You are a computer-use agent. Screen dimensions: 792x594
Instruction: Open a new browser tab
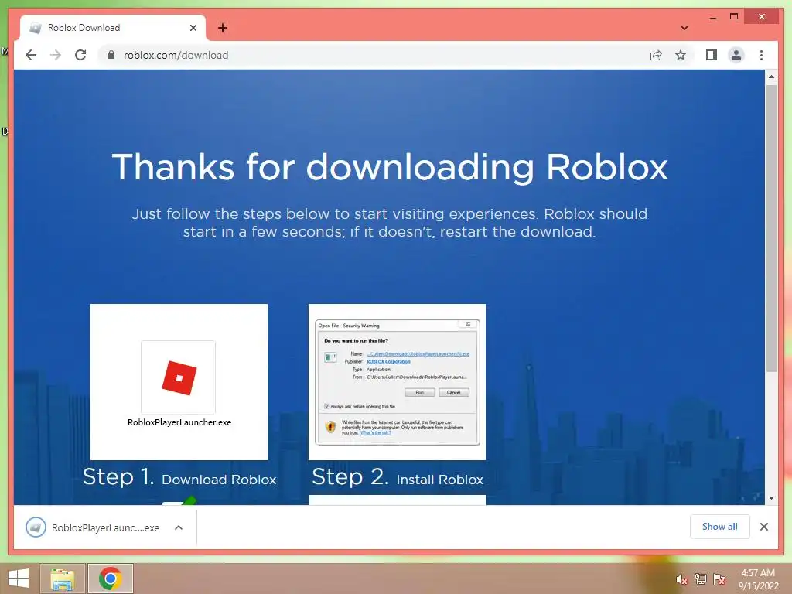pos(223,28)
